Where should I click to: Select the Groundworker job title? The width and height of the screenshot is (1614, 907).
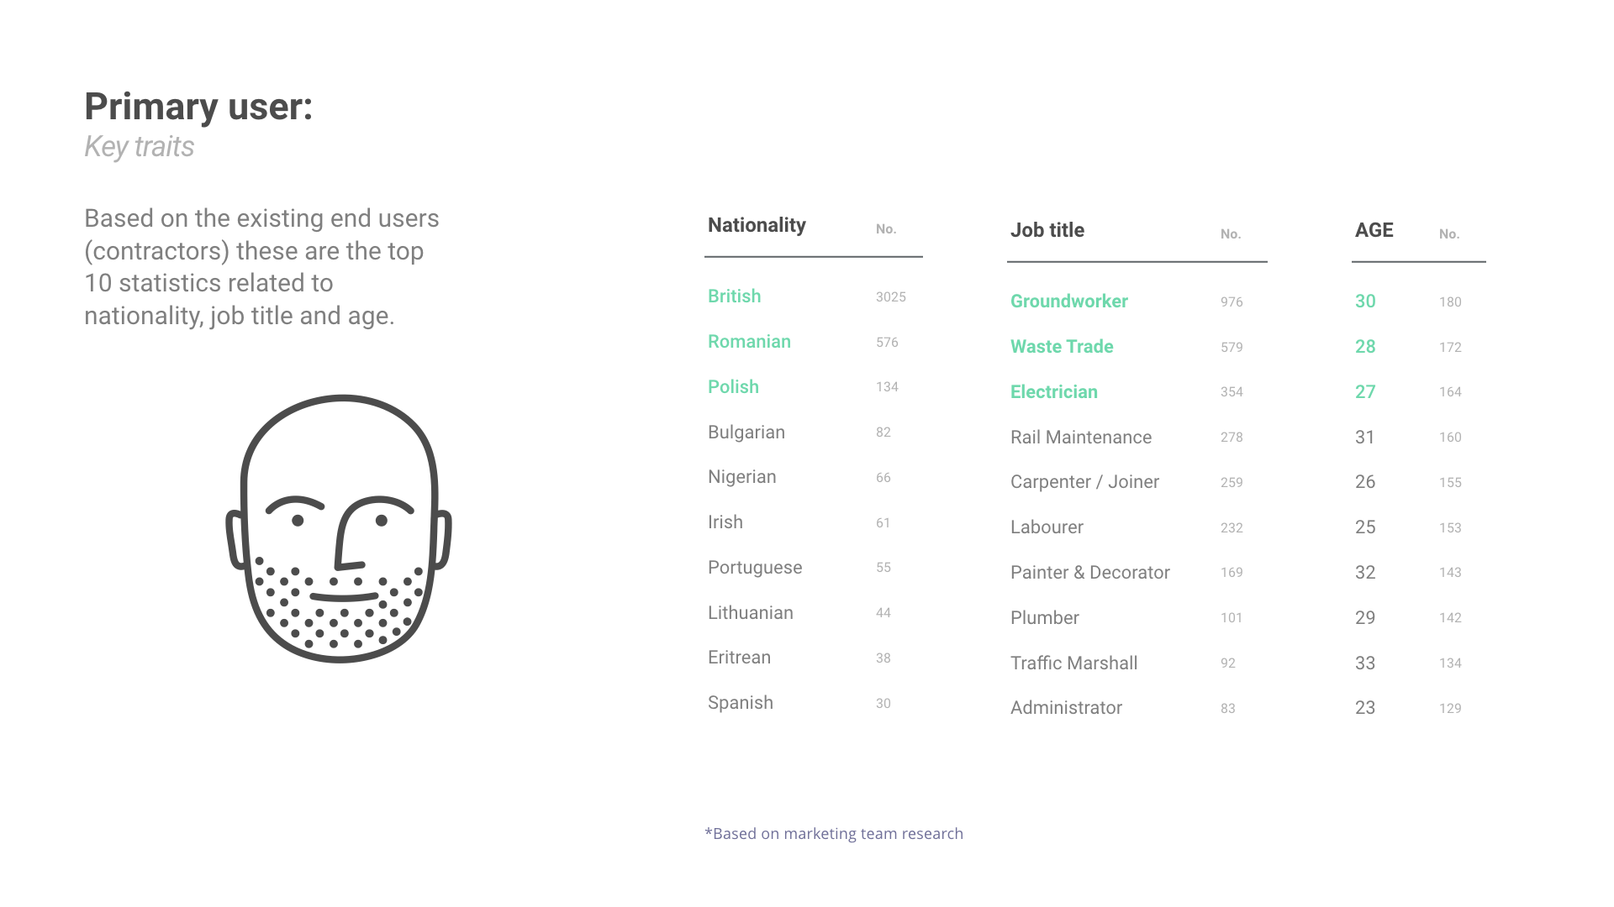(1068, 301)
